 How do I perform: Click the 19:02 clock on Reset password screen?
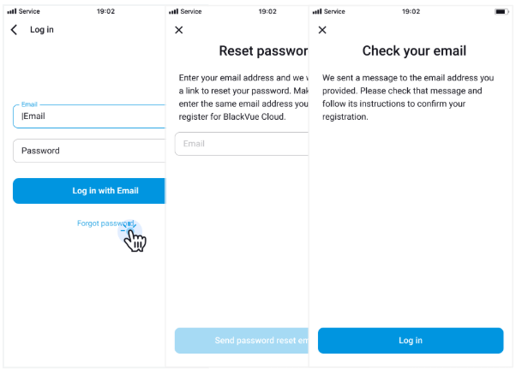[x=267, y=11]
